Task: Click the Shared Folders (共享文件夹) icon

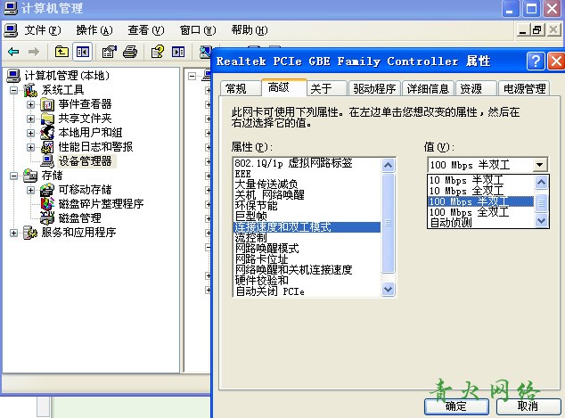Action: pyautogui.click(x=47, y=119)
